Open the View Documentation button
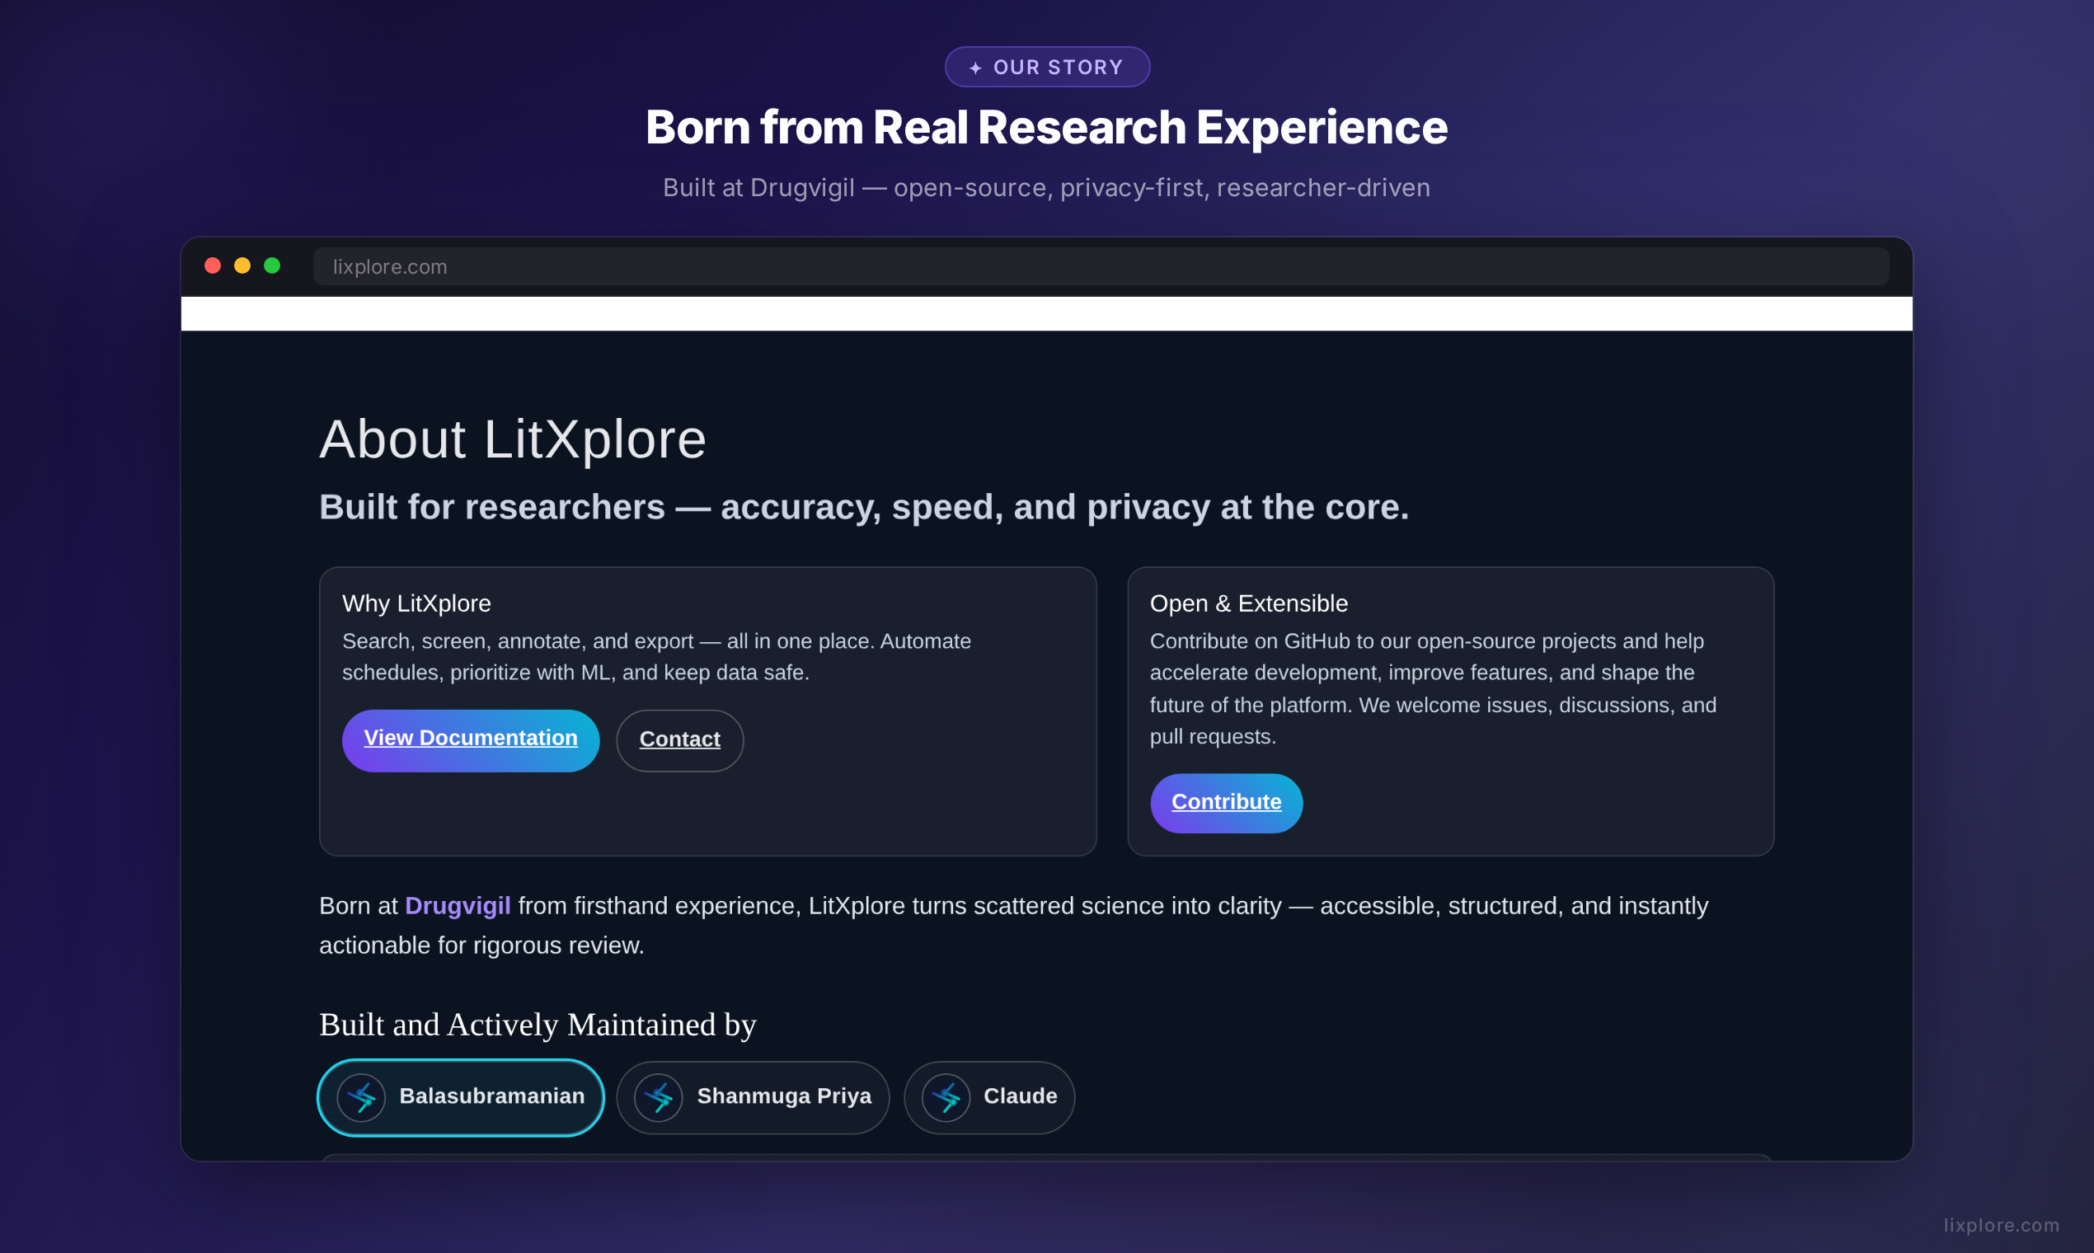This screenshot has width=2094, height=1253. 470,739
